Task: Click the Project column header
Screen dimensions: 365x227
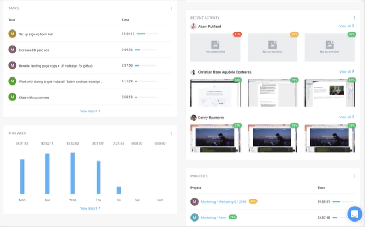Action: tap(195, 187)
